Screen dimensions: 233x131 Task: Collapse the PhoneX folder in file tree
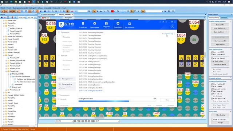tap(4, 55)
